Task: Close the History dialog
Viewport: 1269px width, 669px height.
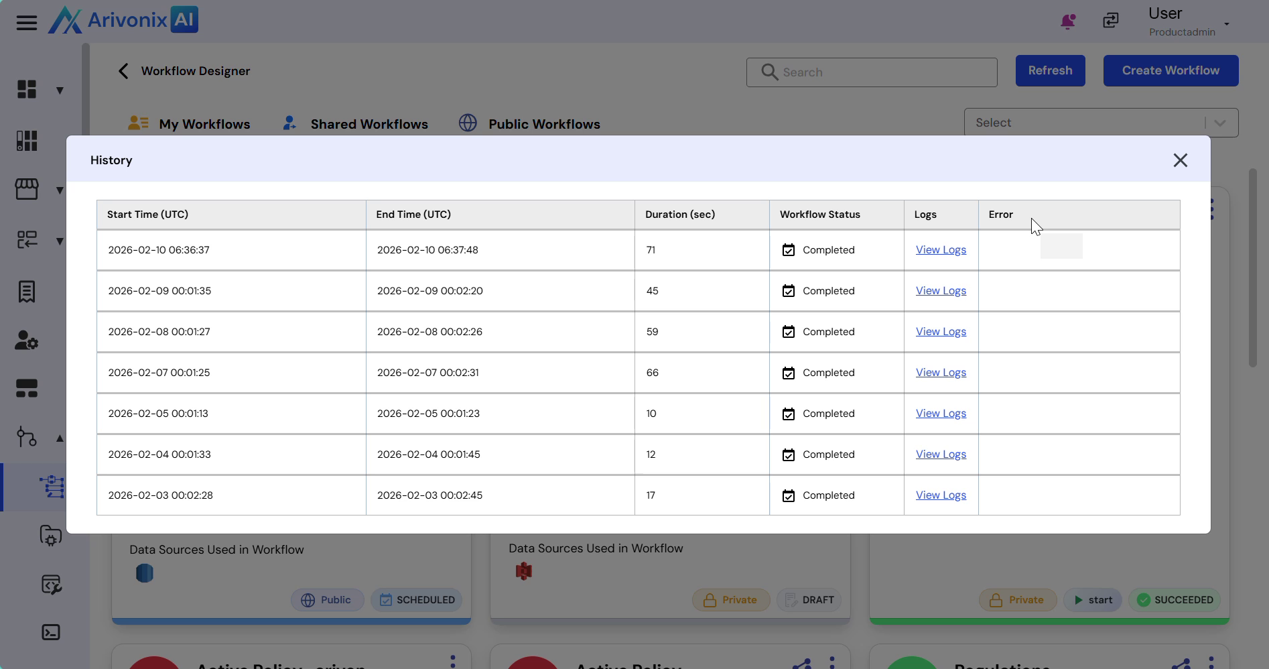Action: pos(1180,160)
